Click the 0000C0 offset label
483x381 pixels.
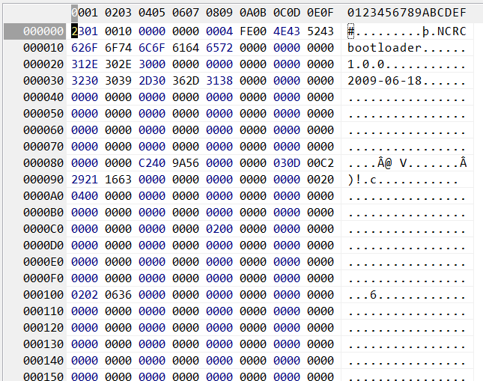click(43, 229)
